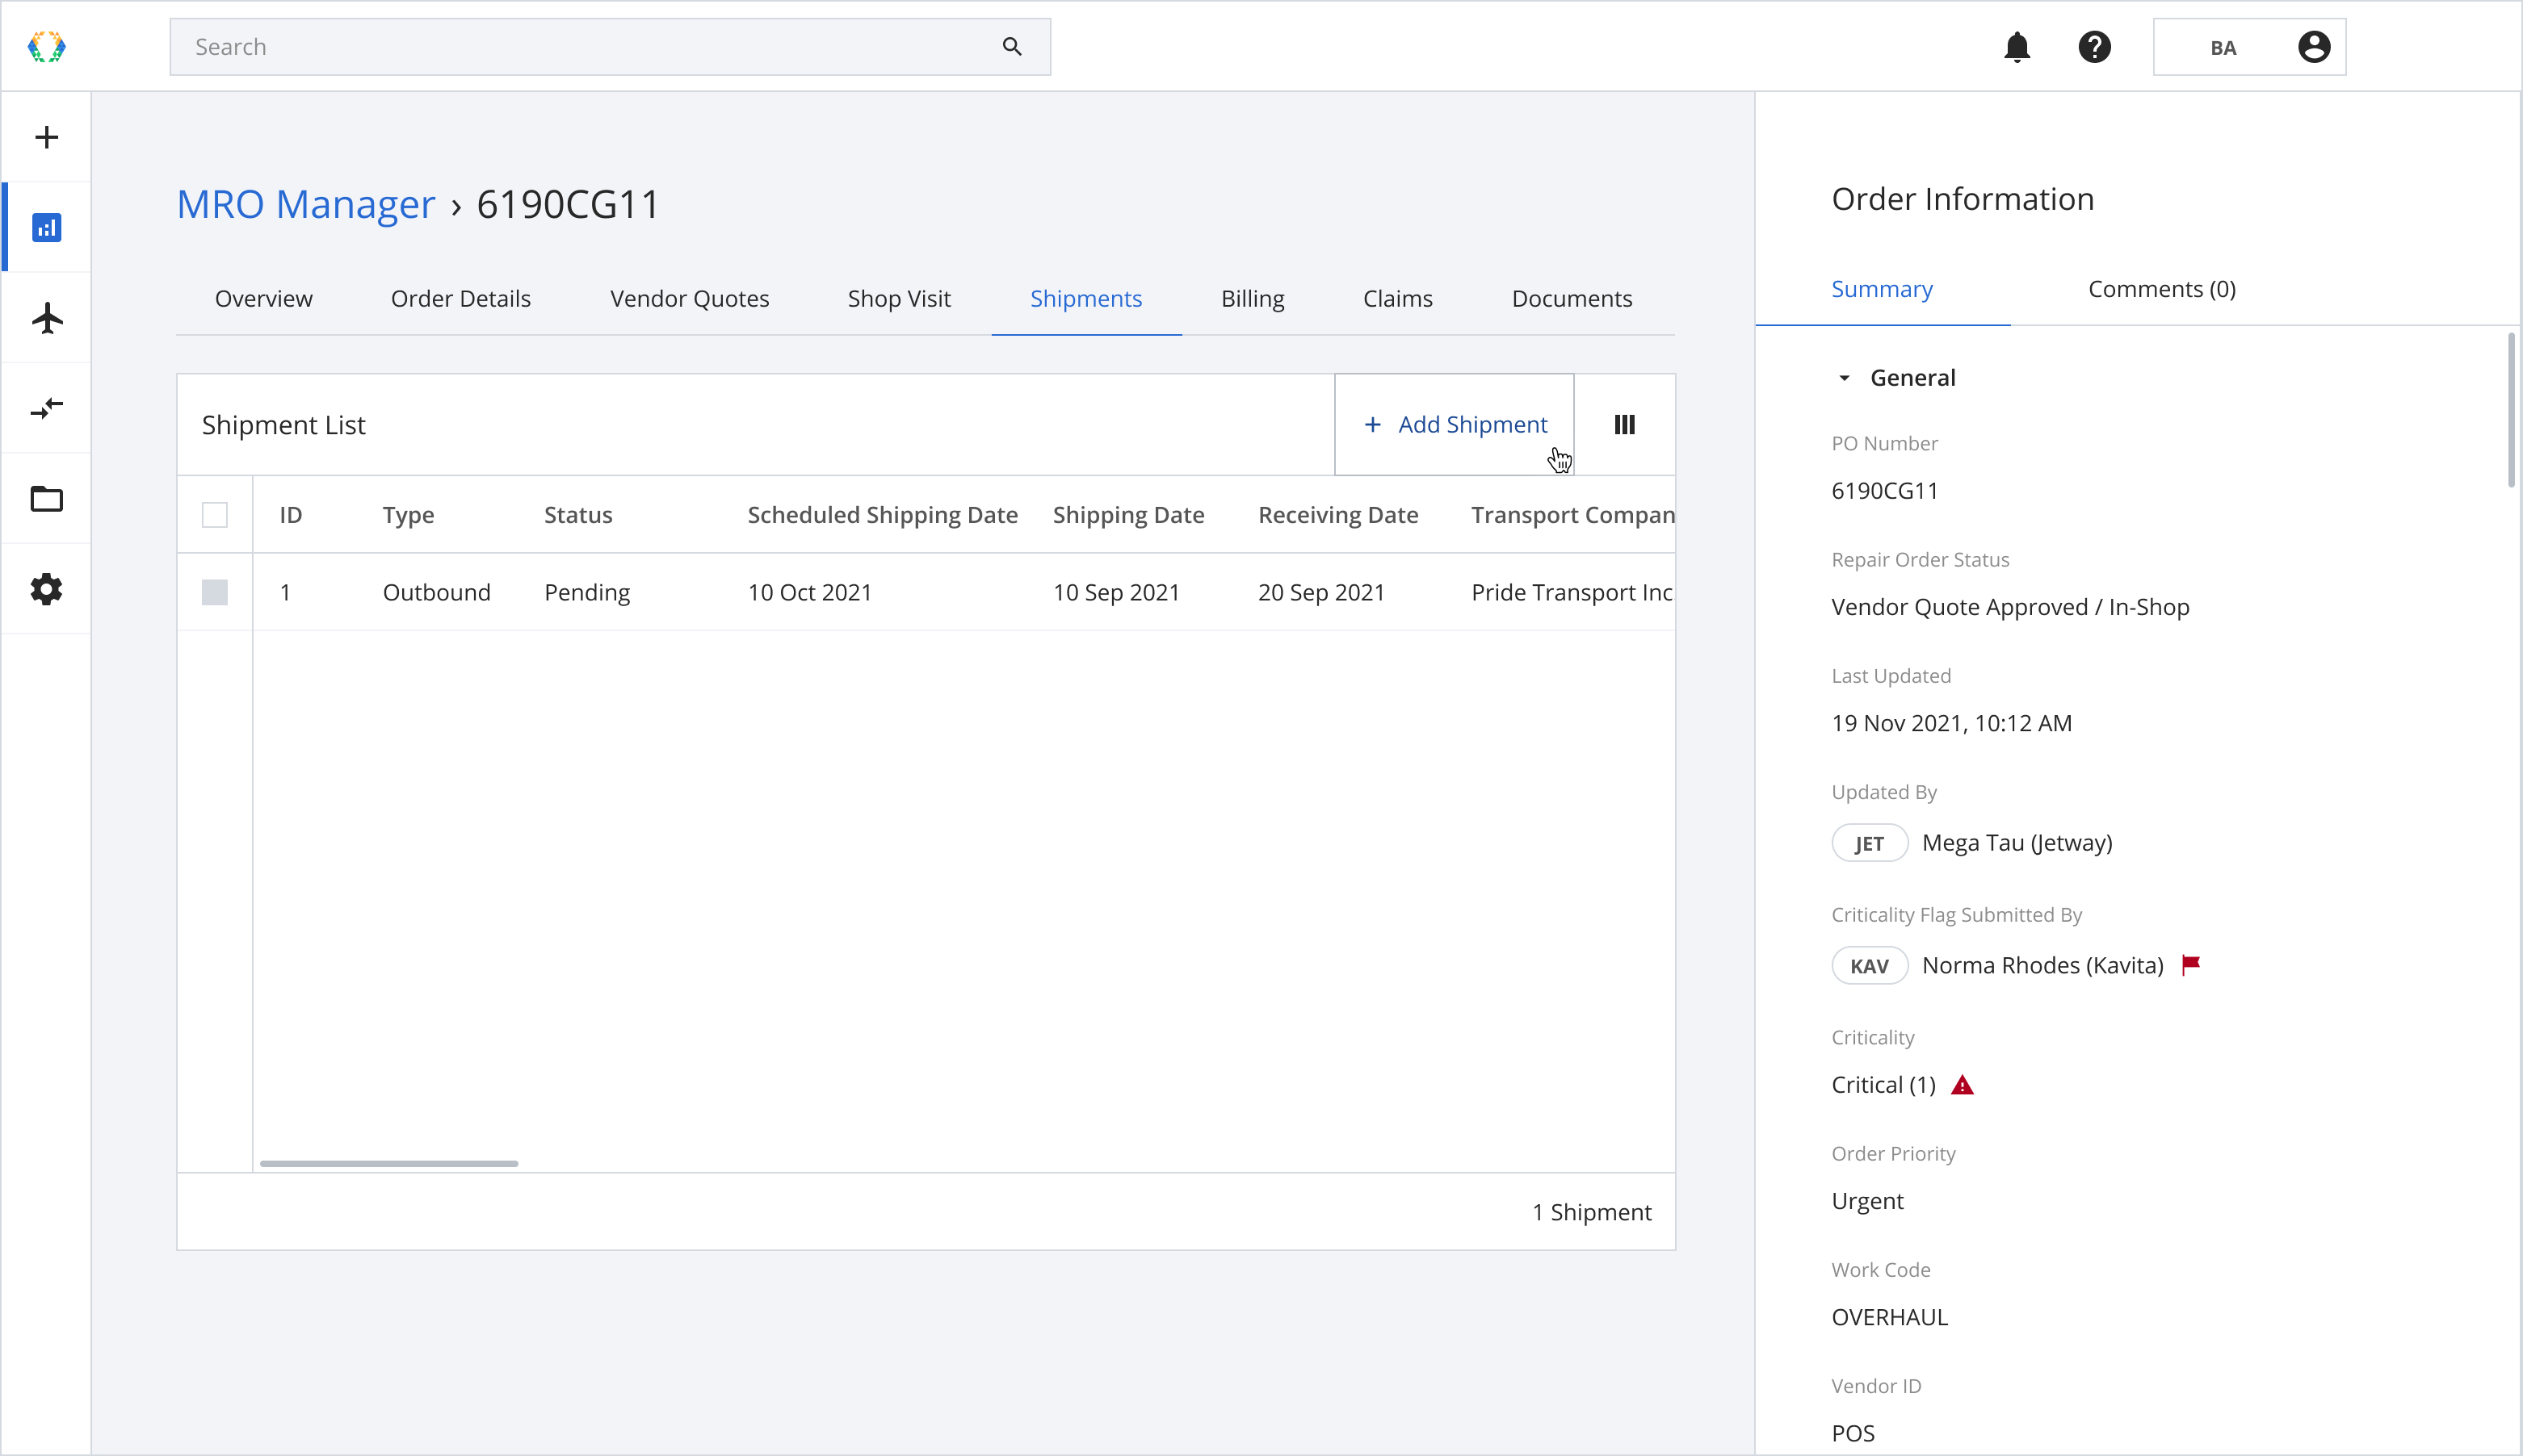Image resolution: width=2523 pixels, height=1456 pixels.
Task: Click Receiving Date column header
Action: tap(1337, 515)
